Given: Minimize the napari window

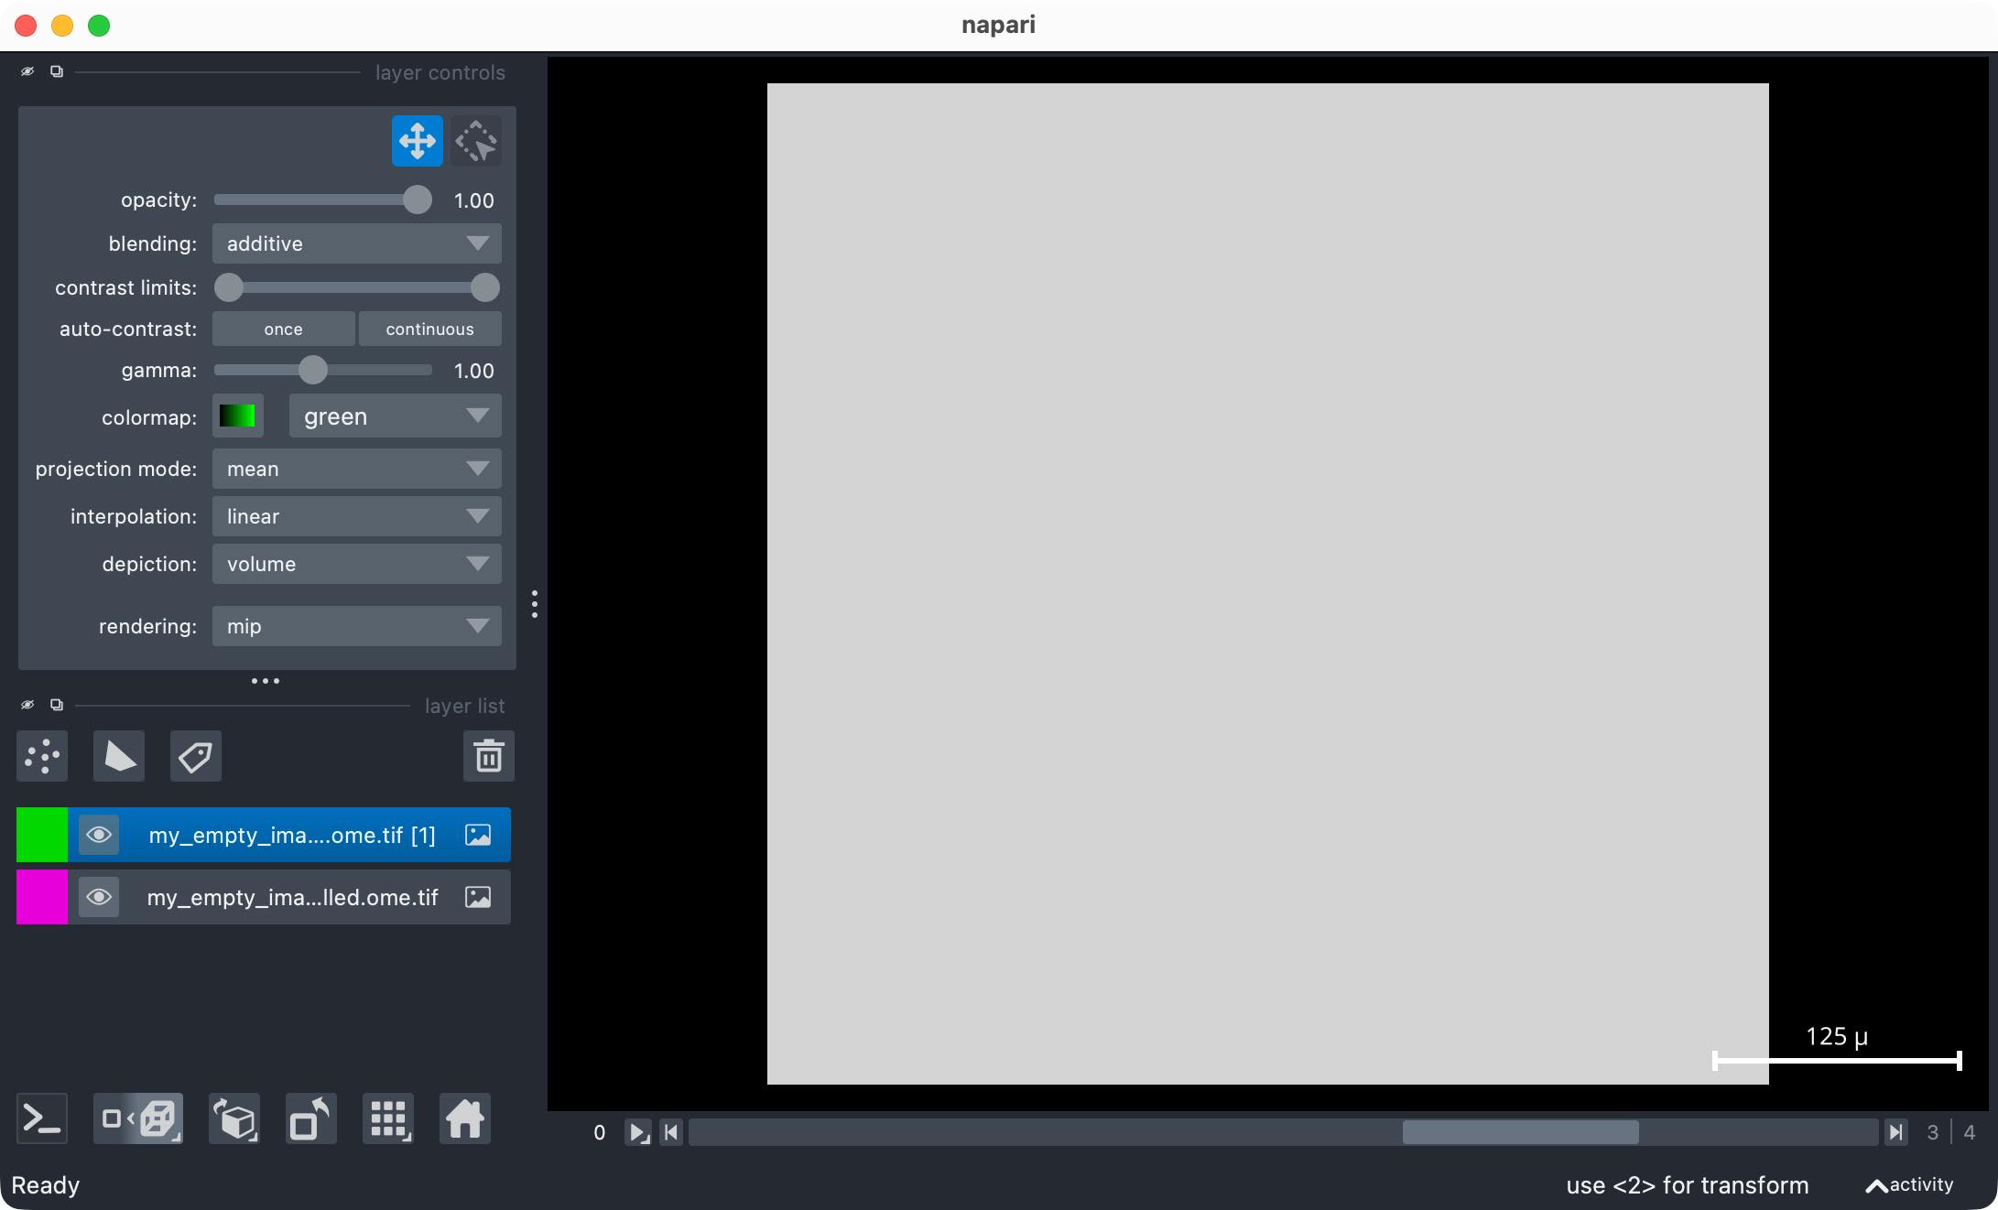Looking at the screenshot, I should point(62,26).
